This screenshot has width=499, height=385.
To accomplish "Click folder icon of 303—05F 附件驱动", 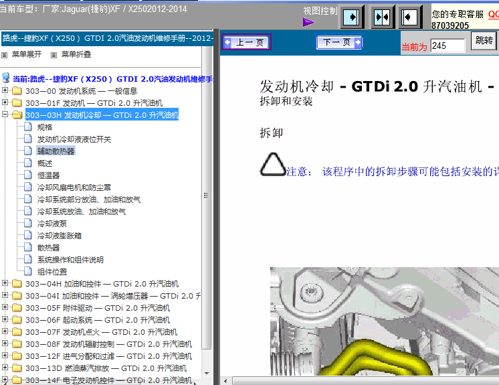I will tap(17, 307).
